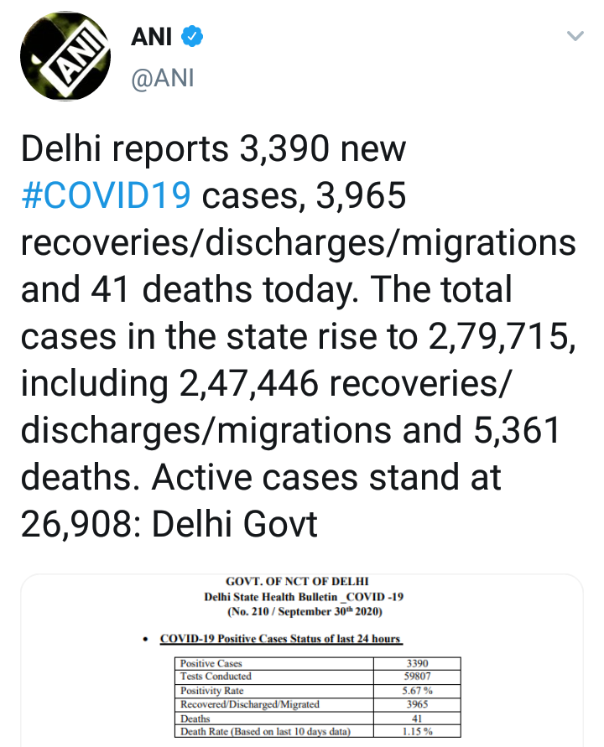Screen dimensions: 604x747
Task: Select the 'Positivity Rate' row label
Action: click(213, 690)
